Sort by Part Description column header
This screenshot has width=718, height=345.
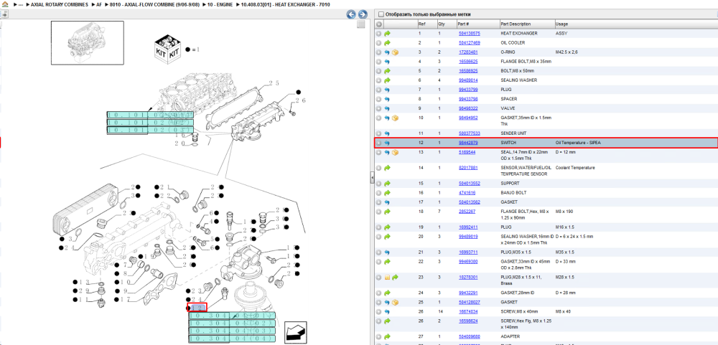pos(516,24)
